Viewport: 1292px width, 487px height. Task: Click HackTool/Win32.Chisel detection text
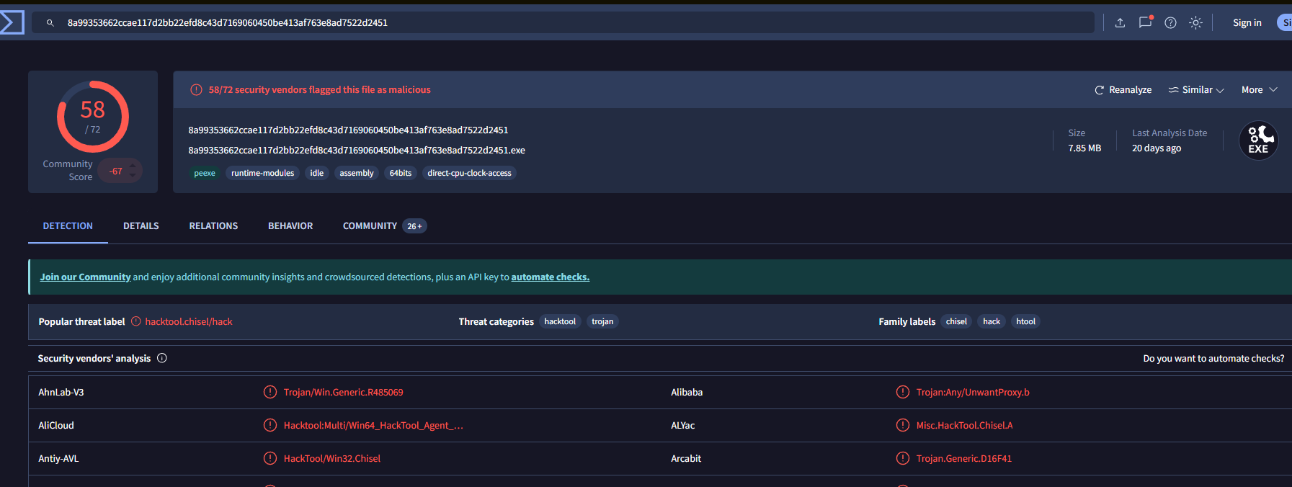tap(332, 459)
